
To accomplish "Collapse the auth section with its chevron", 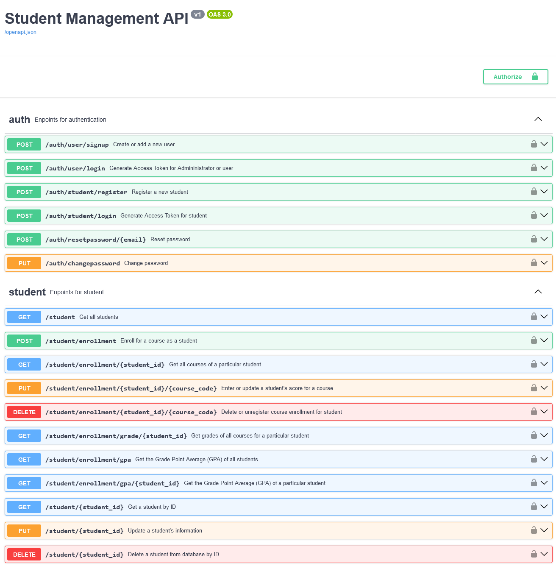I will click(x=538, y=119).
